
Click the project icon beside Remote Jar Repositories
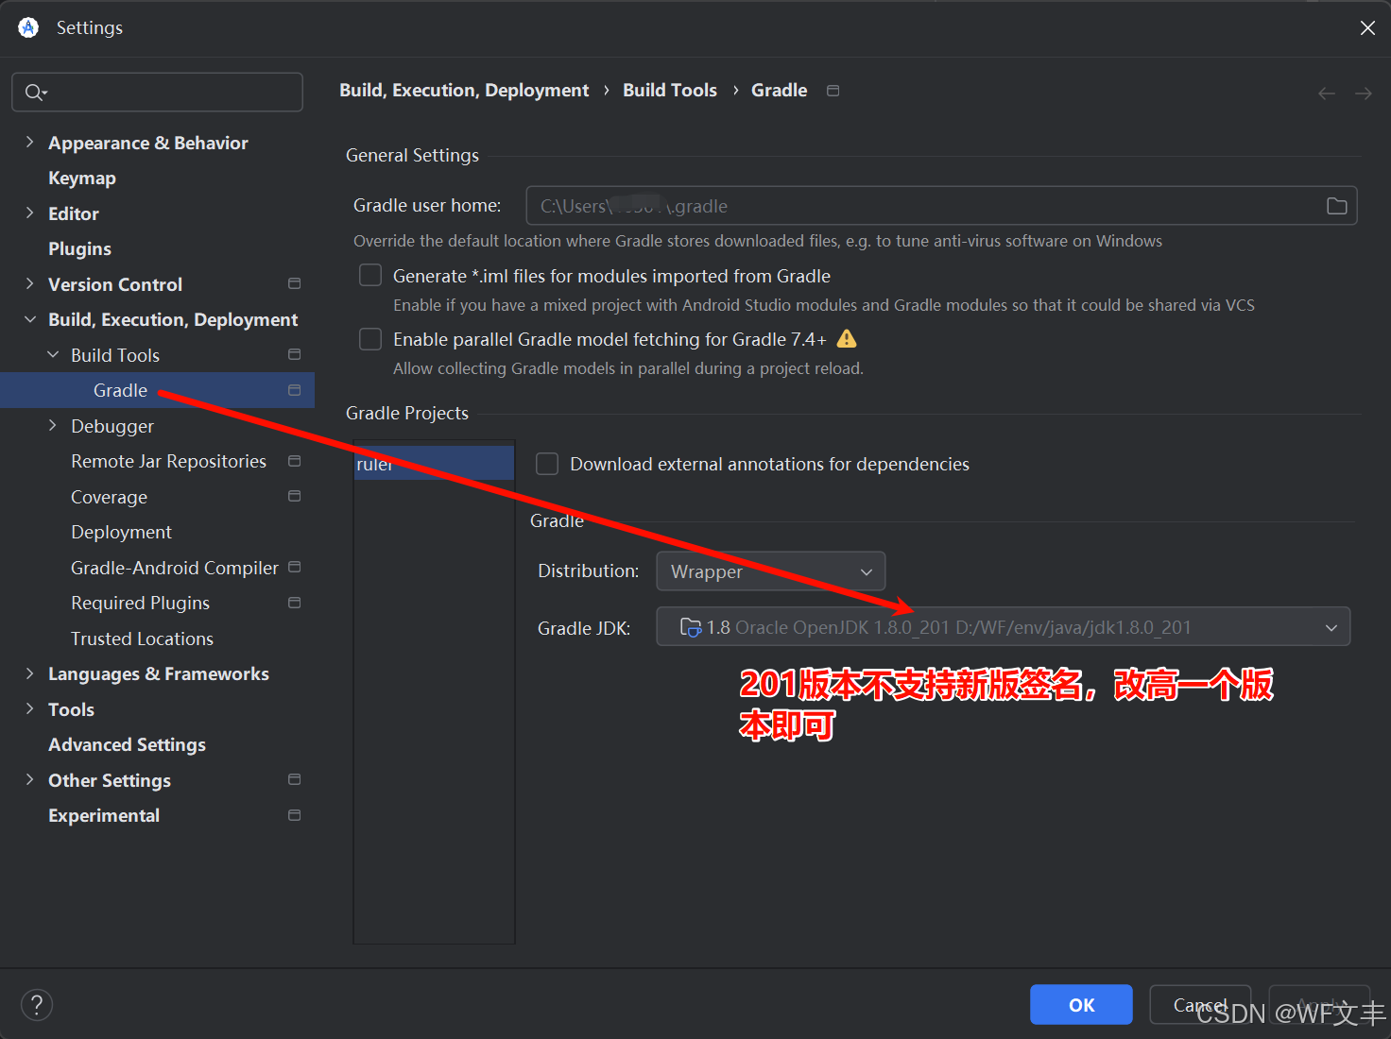pyautogui.click(x=294, y=461)
